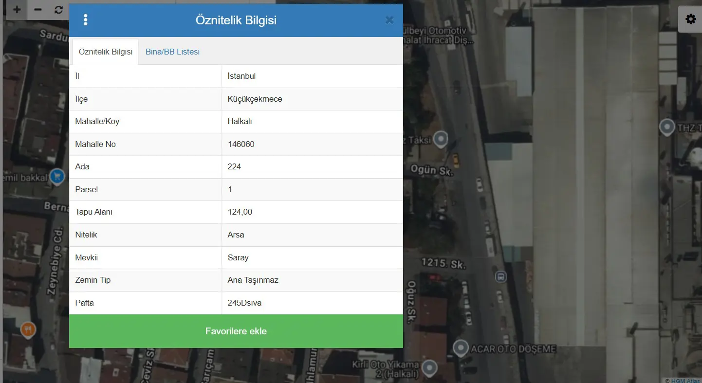Click the Ogün Sk. street label on map
Screen dimensions: 702x383
(432, 170)
